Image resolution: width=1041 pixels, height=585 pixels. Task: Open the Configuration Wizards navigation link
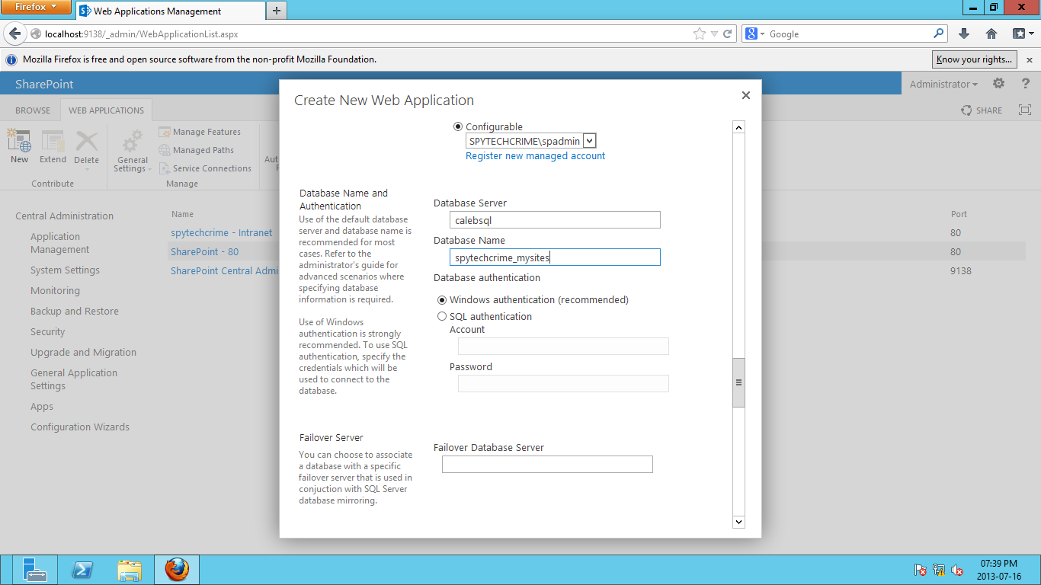pyautogui.click(x=80, y=427)
